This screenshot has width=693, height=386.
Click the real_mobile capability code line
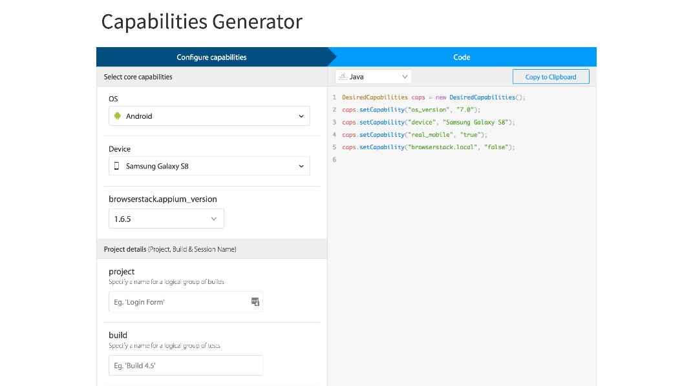tap(414, 135)
